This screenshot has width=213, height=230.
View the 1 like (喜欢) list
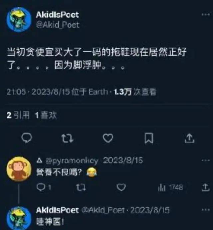click(46, 115)
